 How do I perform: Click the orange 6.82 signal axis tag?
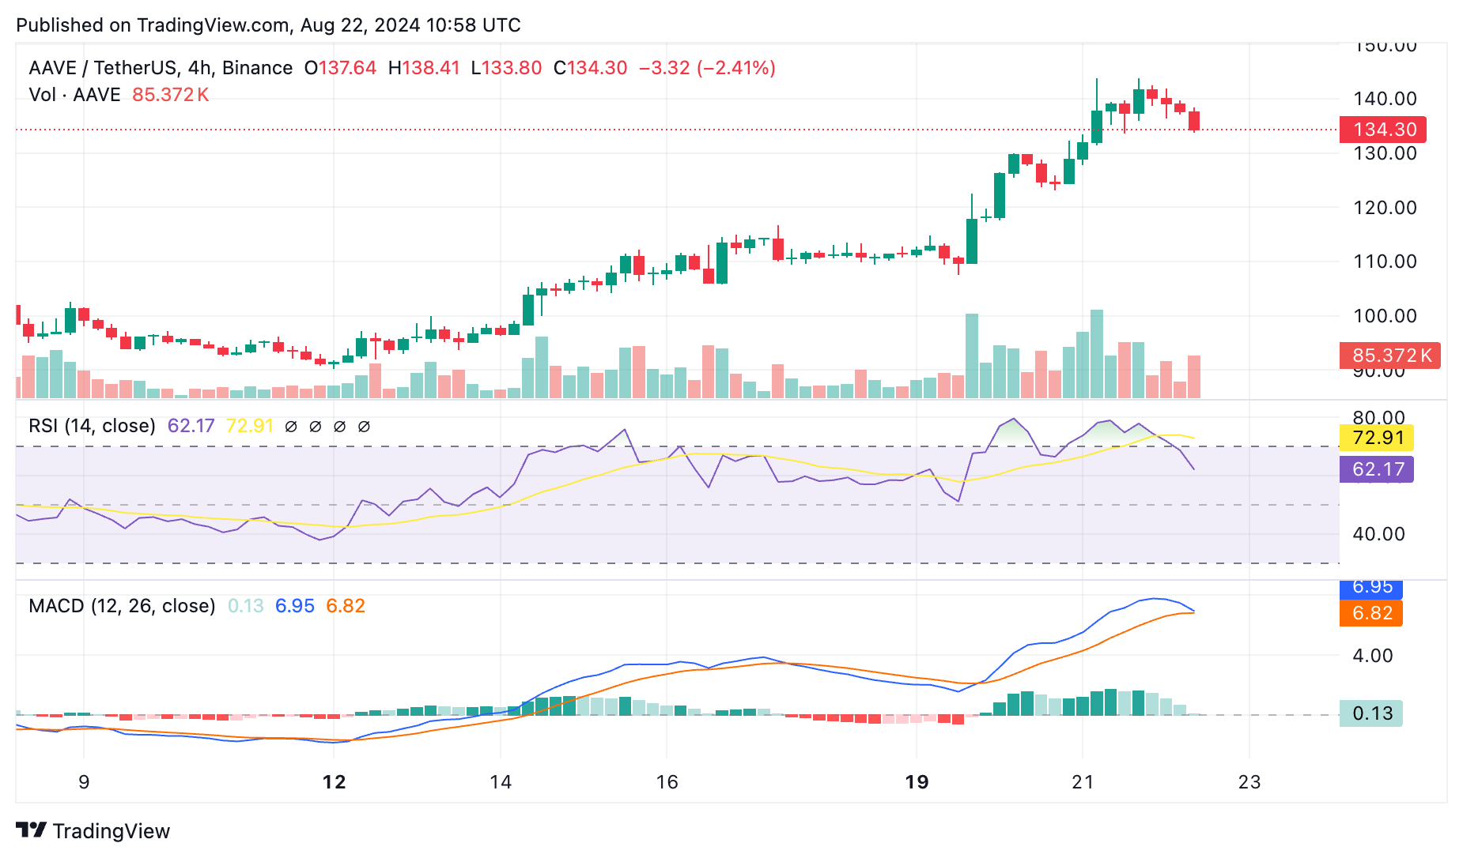coord(1371,613)
